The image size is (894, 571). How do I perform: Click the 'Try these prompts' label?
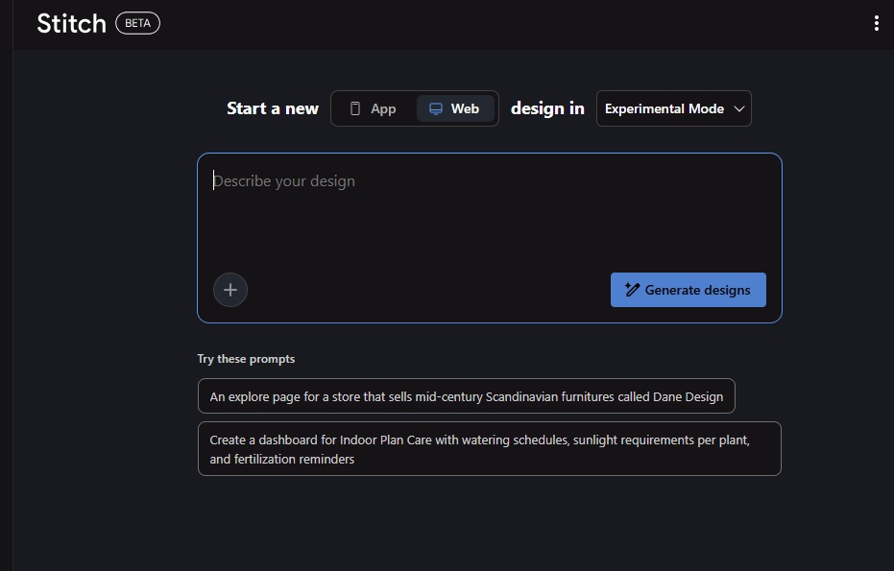click(246, 359)
